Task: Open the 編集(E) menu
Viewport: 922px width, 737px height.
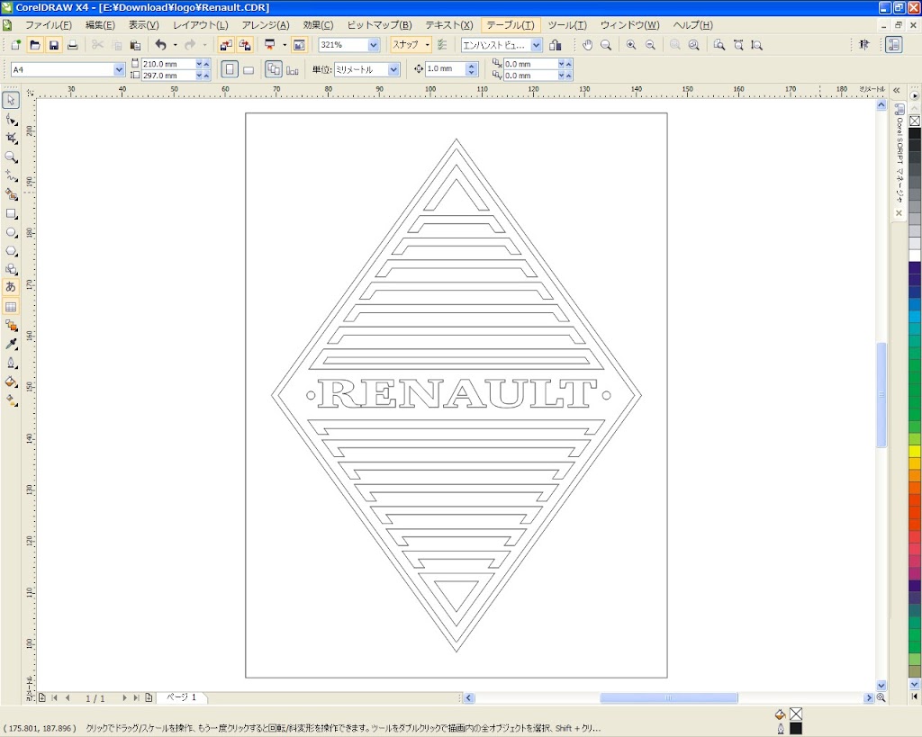Action: click(x=100, y=24)
